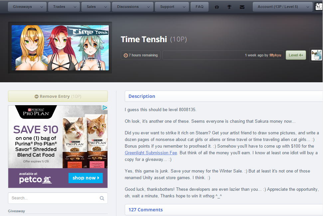323x216 pixels.
Task: Open the Trades menu
Action: pos(64,7)
